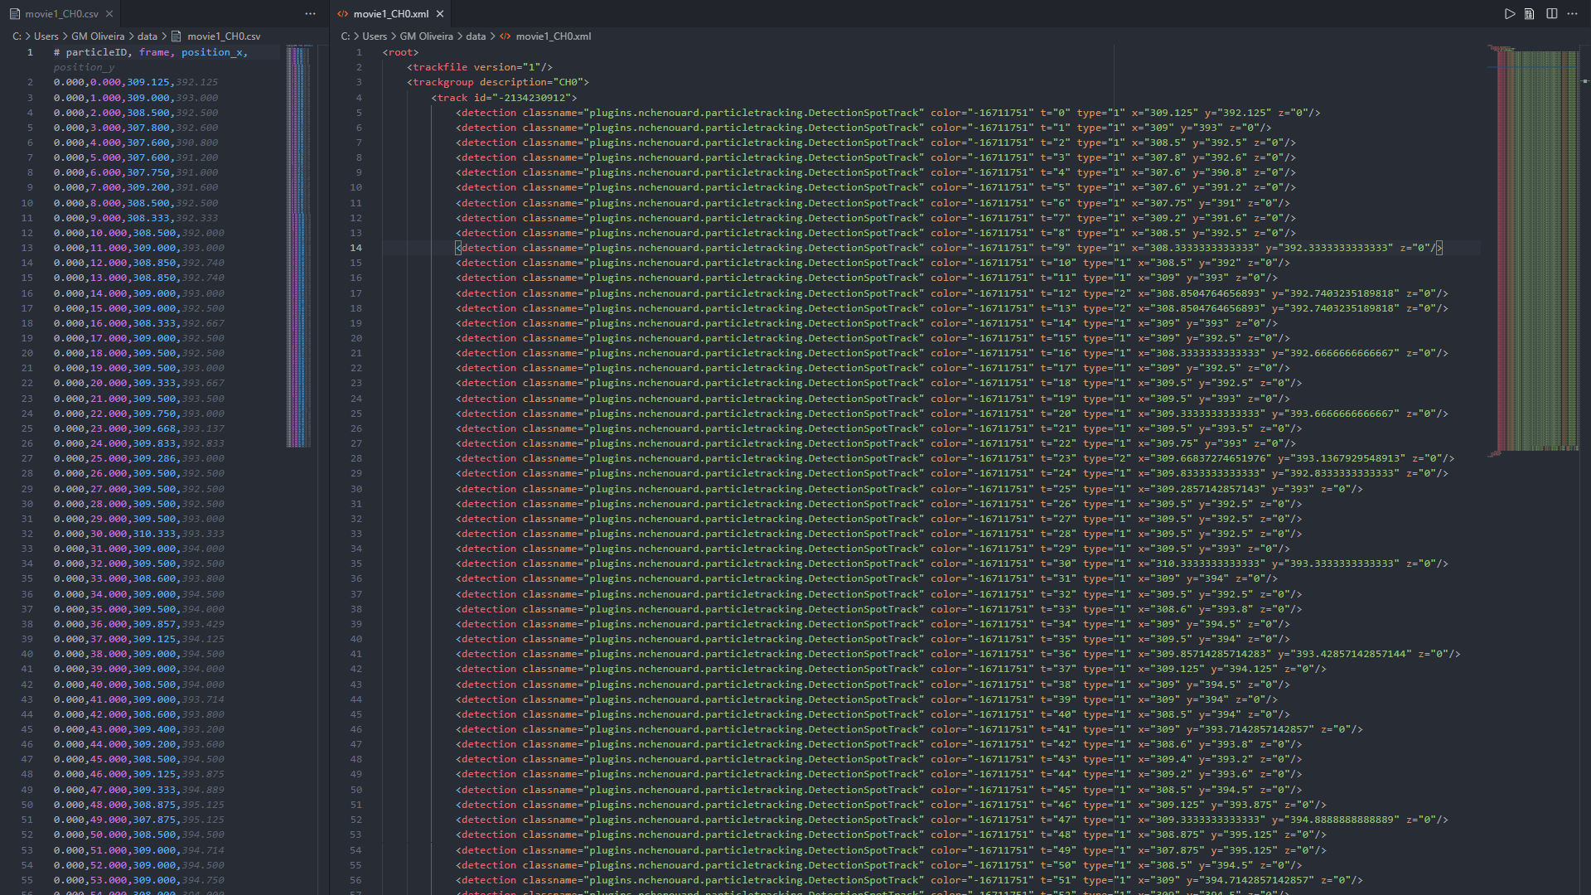
Task: Open 'data' breadcrumb in XML editor
Action: (476, 36)
